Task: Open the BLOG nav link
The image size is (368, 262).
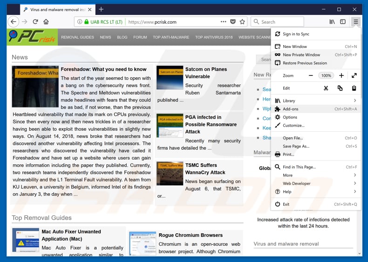Action: [x=122, y=37]
